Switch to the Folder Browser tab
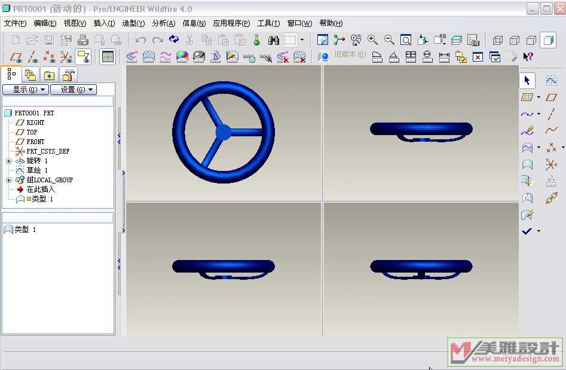 (30, 75)
